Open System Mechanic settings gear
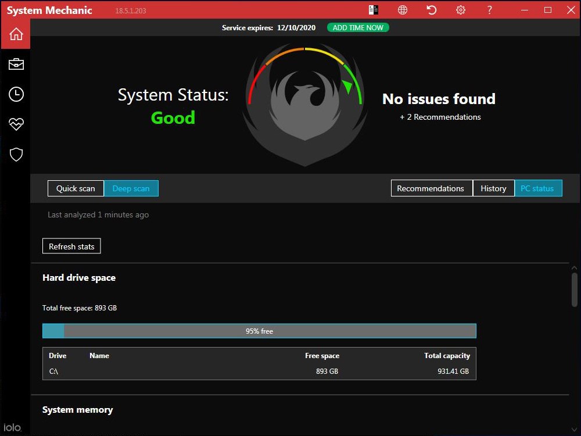The height and width of the screenshot is (436, 581). click(460, 10)
